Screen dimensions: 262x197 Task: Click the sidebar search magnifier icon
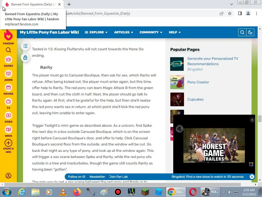[x=8, y=50]
